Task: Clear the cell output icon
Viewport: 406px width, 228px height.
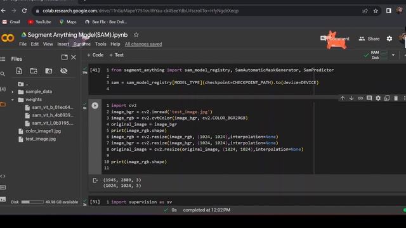Action: coord(95,180)
